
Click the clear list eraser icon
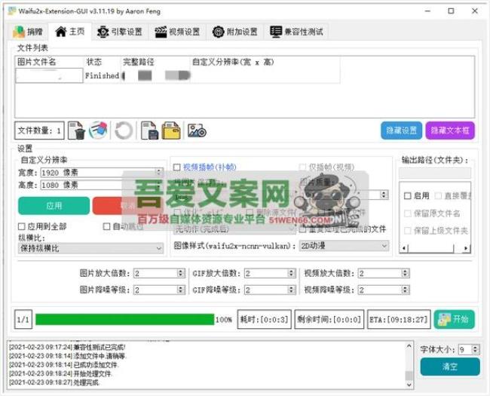[98, 130]
